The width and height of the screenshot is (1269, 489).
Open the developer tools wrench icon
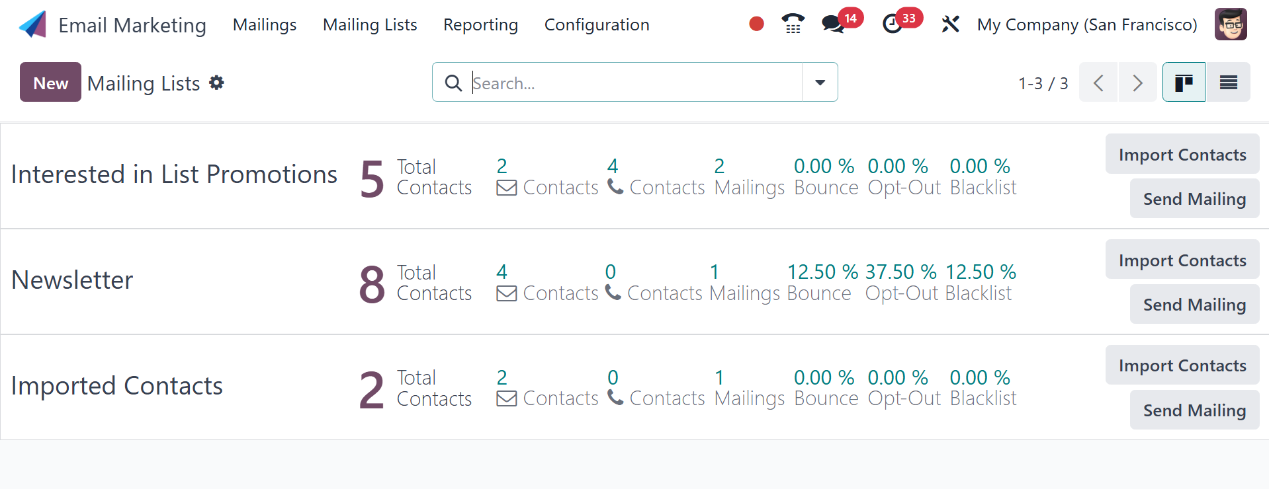click(x=950, y=24)
